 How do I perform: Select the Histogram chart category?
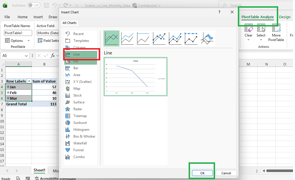point(81,130)
